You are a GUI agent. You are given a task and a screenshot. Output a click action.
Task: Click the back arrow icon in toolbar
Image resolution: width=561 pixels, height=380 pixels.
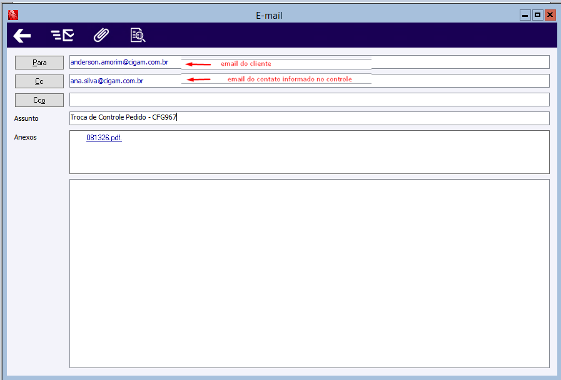[x=22, y=36]
